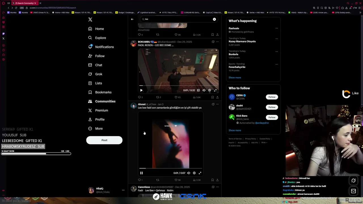Open Lists in sidebar
This screenshot has width=363, height=204.
(95, 83)
